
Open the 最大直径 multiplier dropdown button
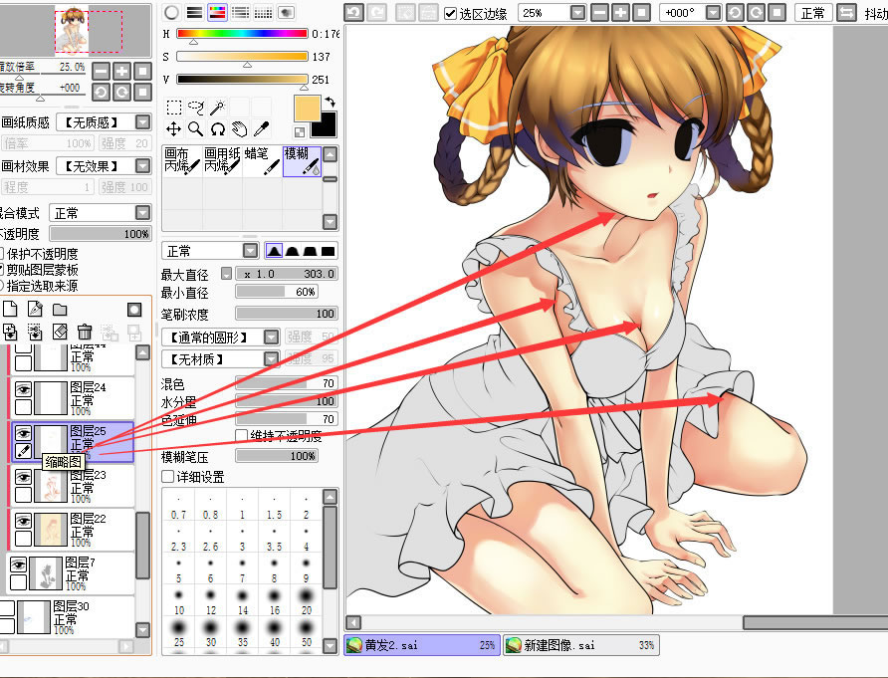pyautogui.click(x=227, y=274)
